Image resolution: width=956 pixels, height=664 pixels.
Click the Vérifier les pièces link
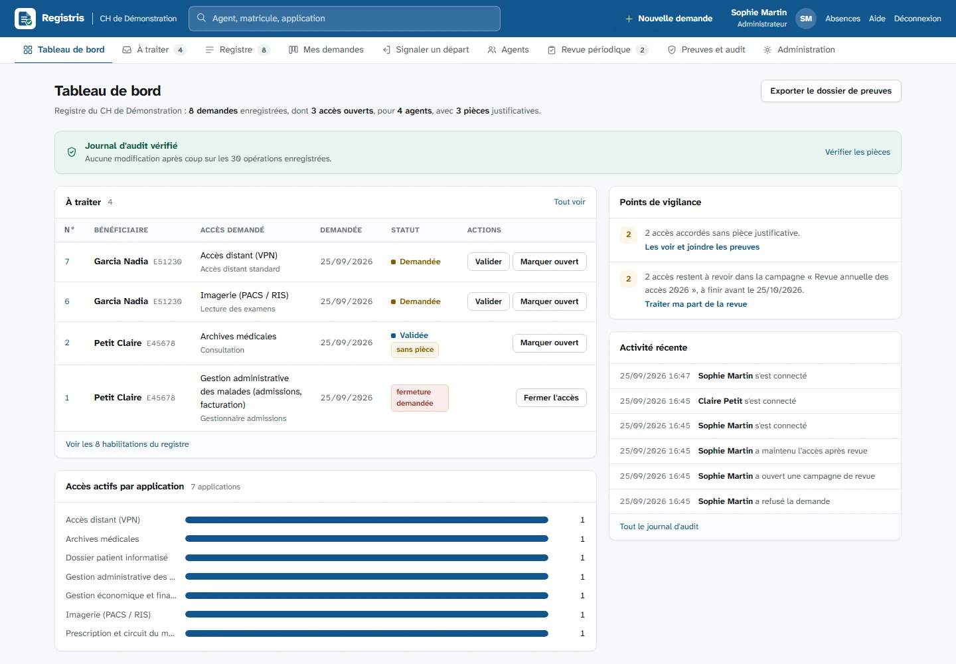tap(858, 152)
